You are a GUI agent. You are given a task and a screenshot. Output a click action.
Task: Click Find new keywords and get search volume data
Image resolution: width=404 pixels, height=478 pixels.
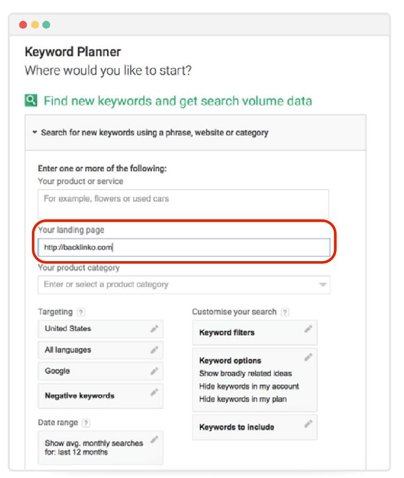click(178, 101)
